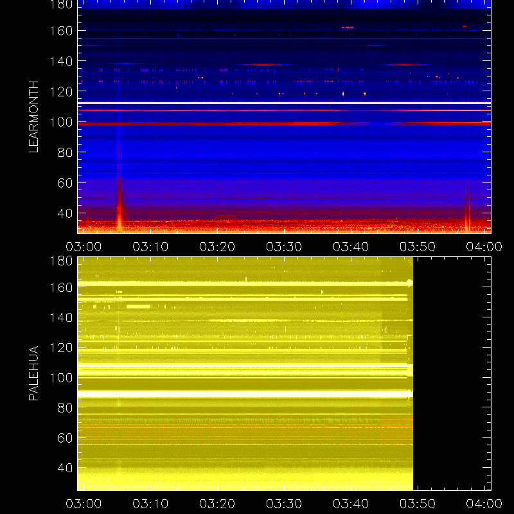Screen dimensions: 514x514
Task: Select the 60 frequency label on Palehua plot
Action: pyautogui.click(x=65, y=438)
